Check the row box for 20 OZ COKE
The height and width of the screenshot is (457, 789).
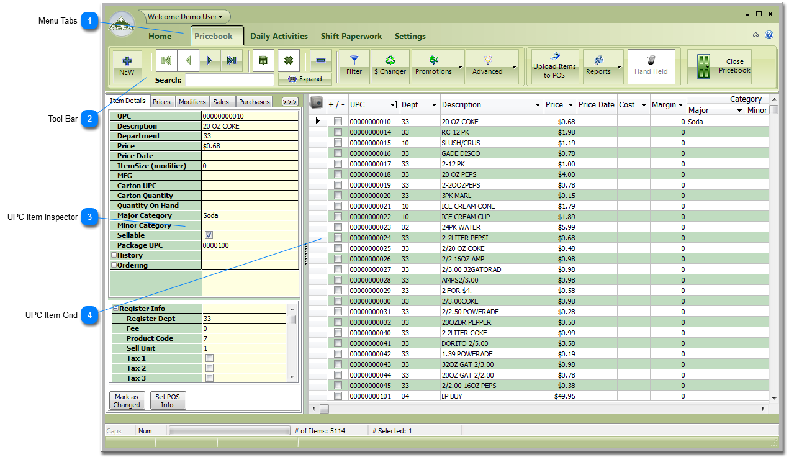pyautogui.click(x=338, y=122)
